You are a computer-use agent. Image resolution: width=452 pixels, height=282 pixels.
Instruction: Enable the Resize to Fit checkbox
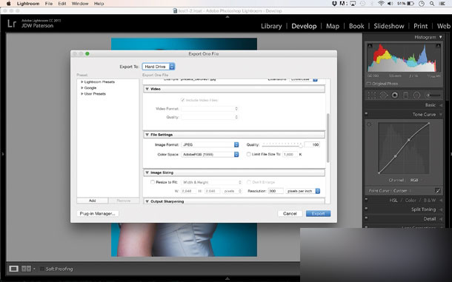[x=153, y=182]
